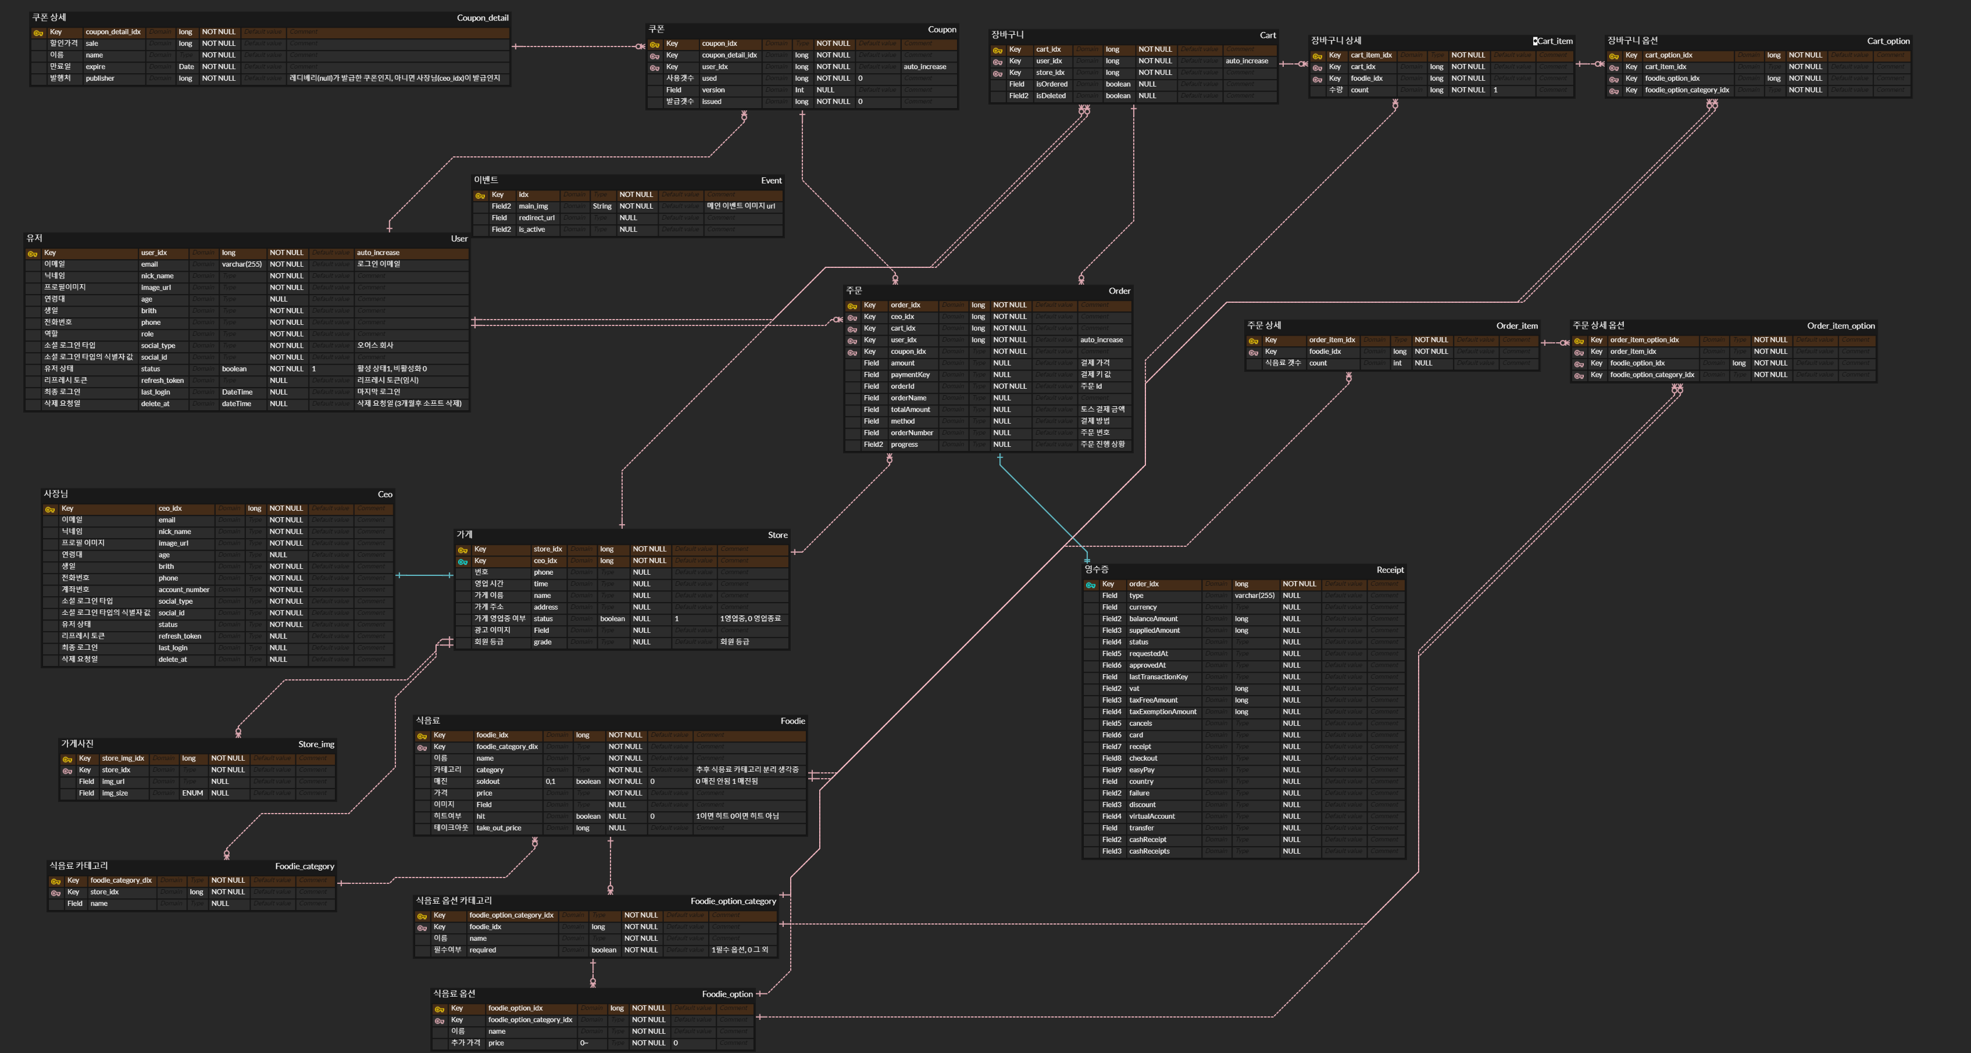Click the key icon next to store_img_idx
The image size is (1971, 1053).
click(67, 760)
